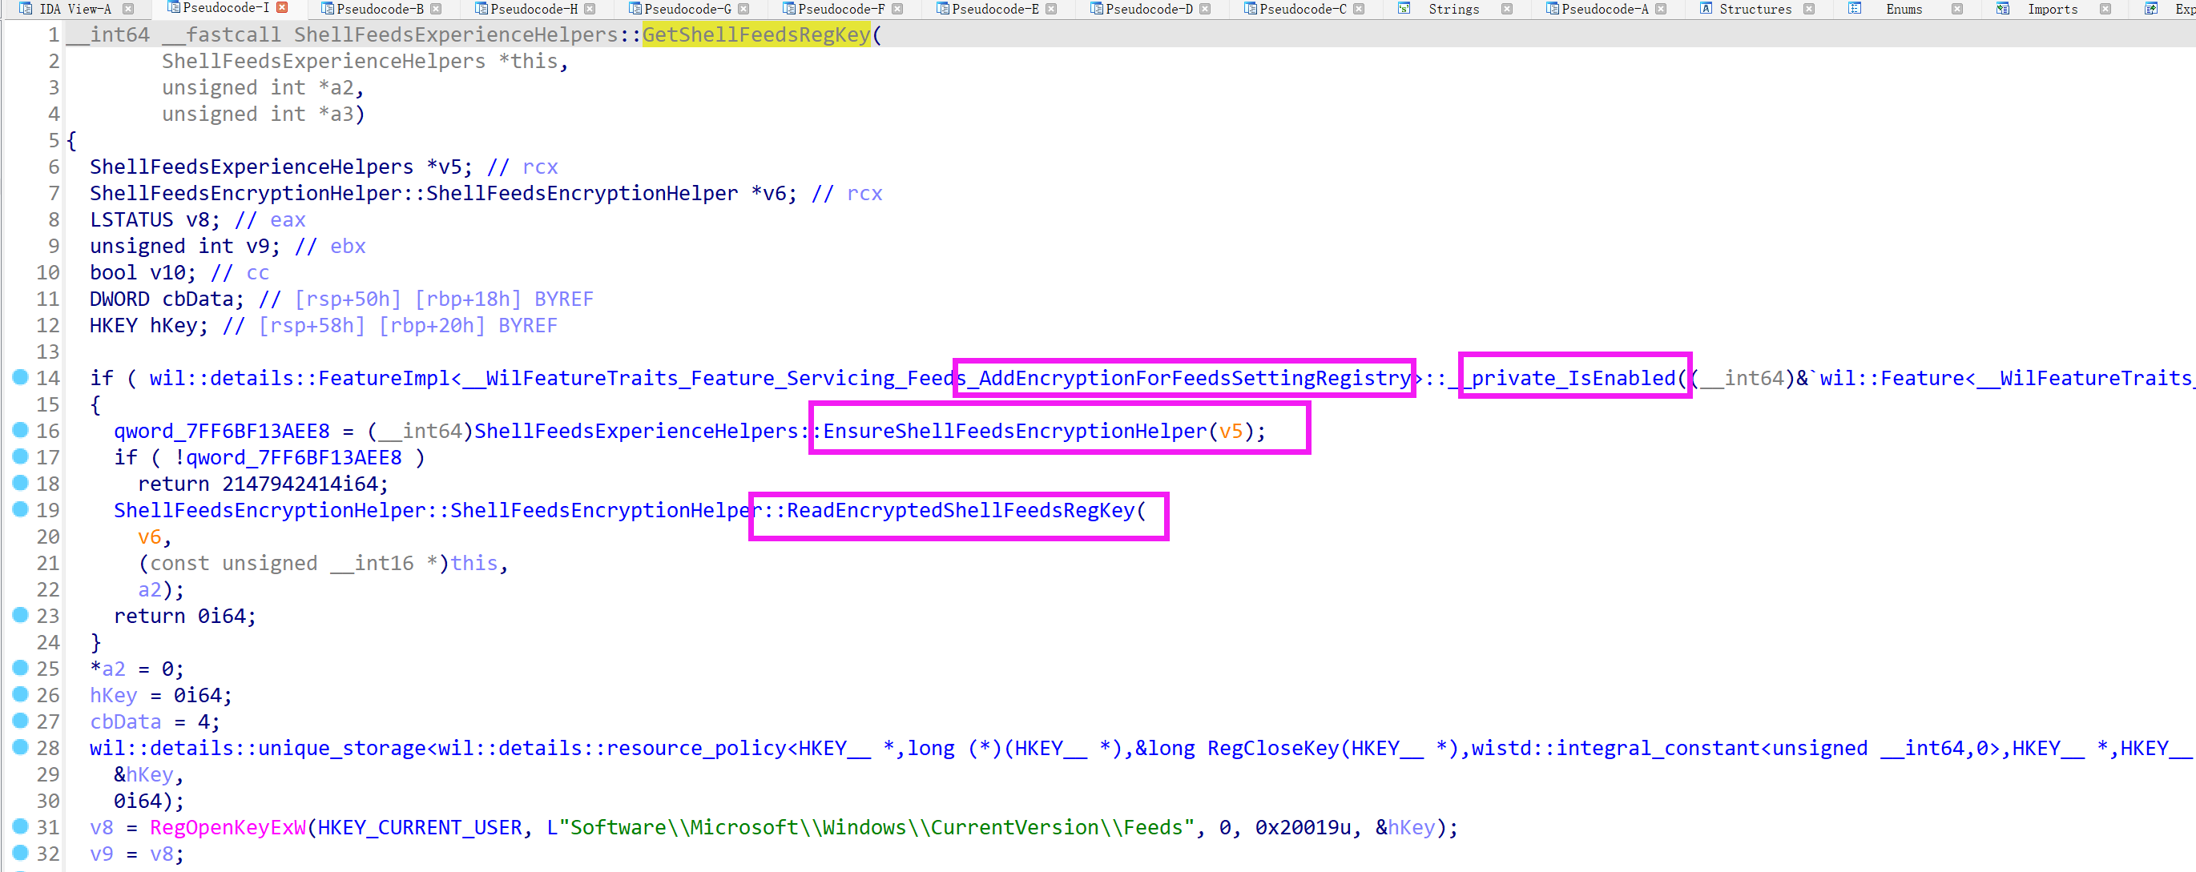Toggle breakpoint dot on line 19
This screenshot has height=872, width=2196.
(x=21, y=509)
